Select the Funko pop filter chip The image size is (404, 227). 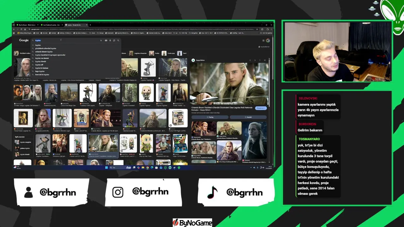169,53
